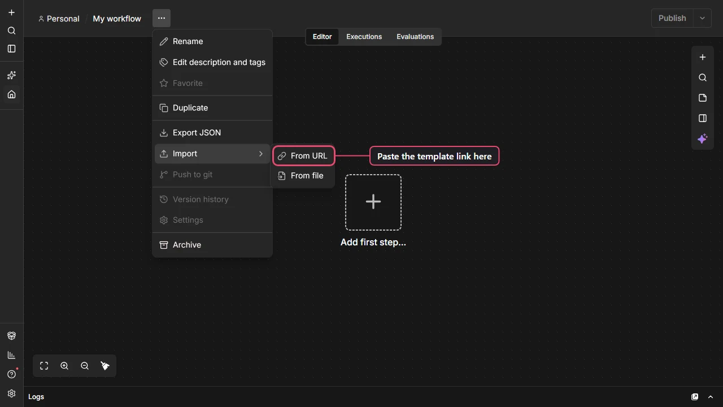Click the Publish button

pyautogui.click(x=672, y=18)
